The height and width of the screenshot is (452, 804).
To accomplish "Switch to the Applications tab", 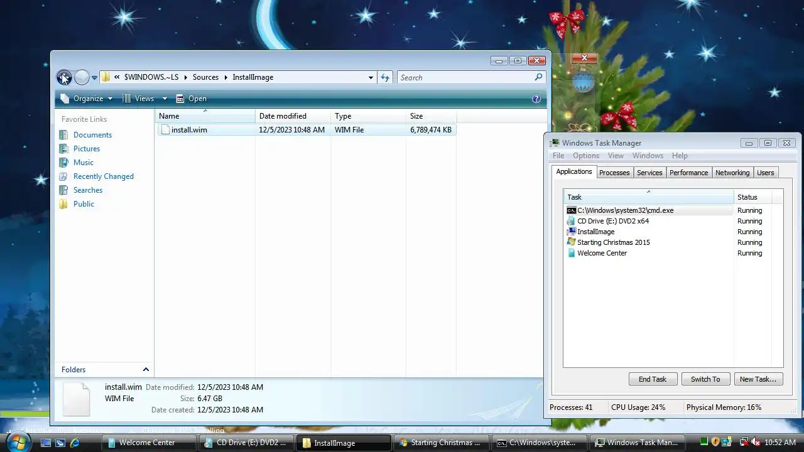I will tap(573, 172).
